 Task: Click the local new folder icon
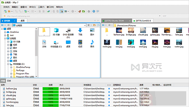click(x=94, y=25)
